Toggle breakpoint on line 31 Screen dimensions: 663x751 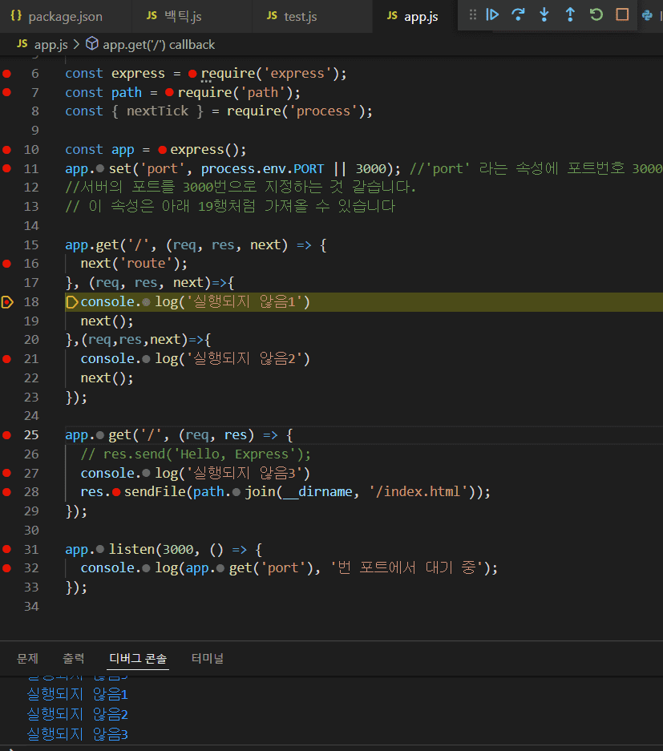pos(6,549)
